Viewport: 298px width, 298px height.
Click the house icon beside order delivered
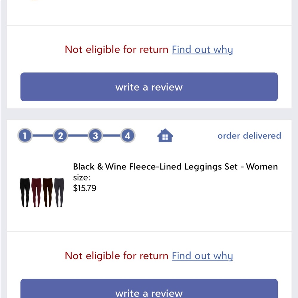[x=165, y=136]
